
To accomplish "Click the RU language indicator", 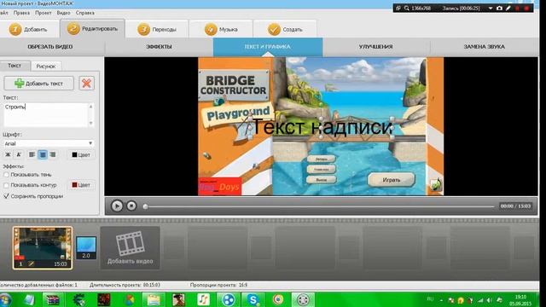I will (430, 299).
